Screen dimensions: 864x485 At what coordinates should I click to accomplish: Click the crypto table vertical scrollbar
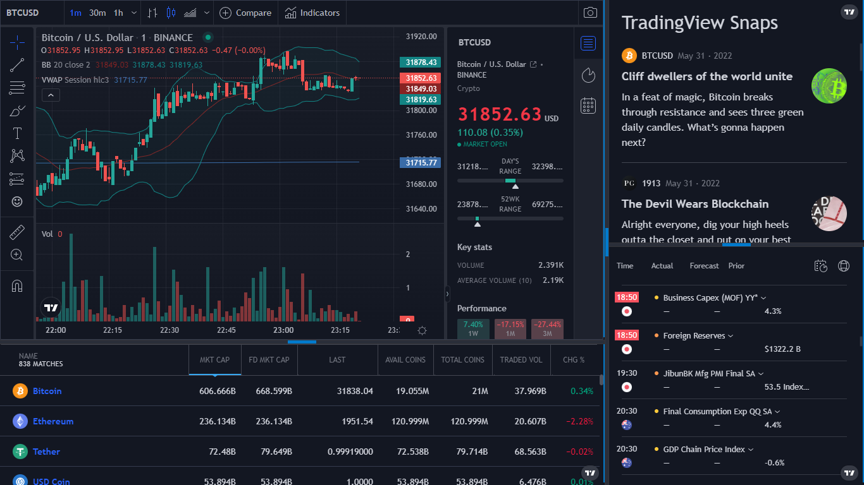pyautogui.click(x=601, y=380)
